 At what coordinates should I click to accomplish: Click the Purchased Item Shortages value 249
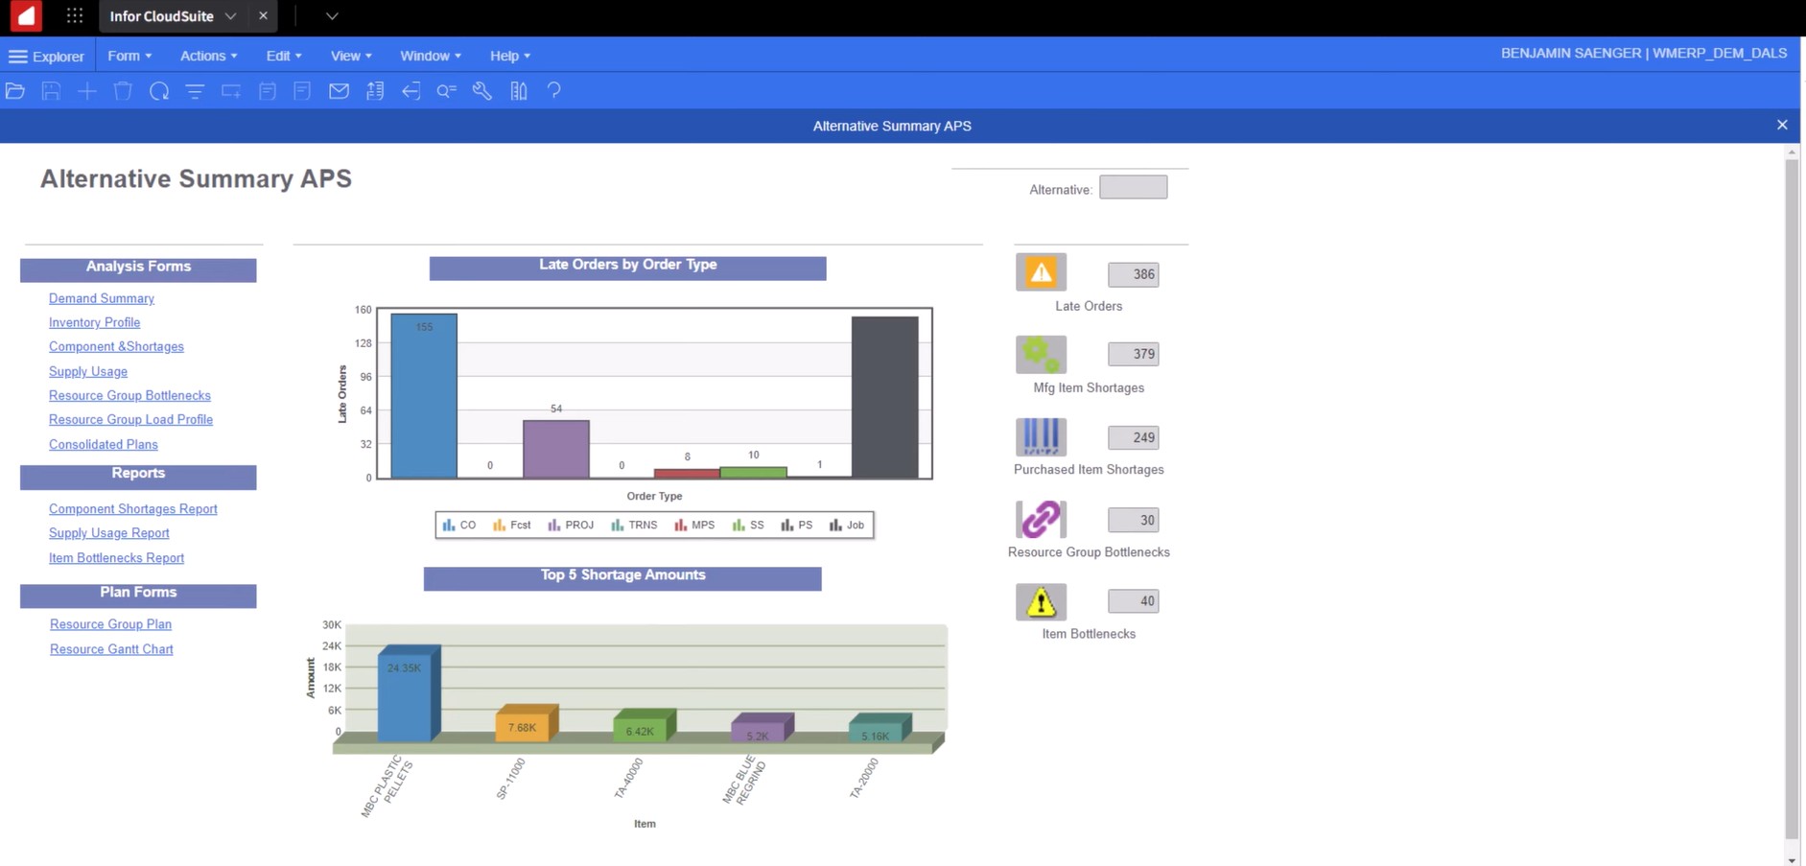click(x=1133, y=437)
